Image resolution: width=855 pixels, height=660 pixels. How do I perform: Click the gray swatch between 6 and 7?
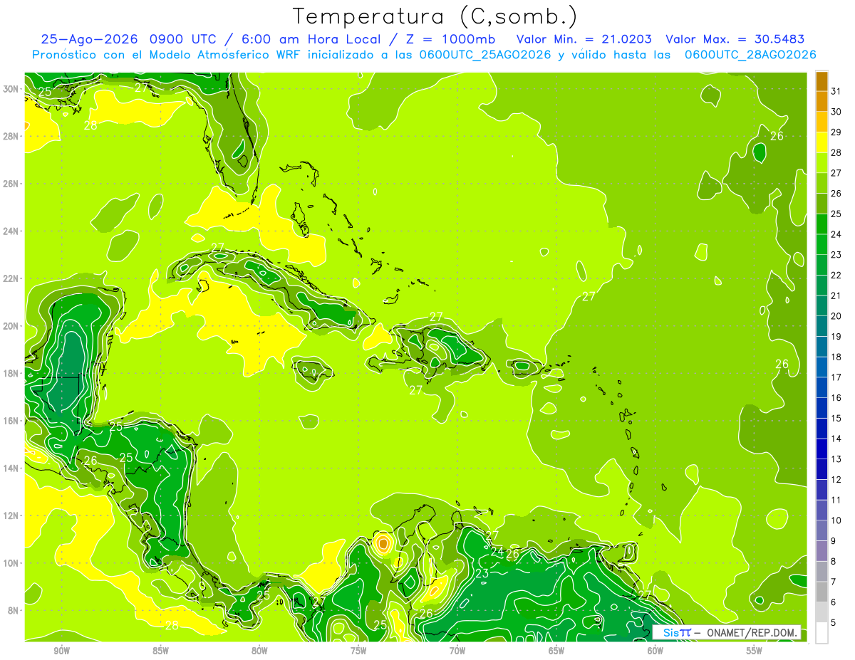(822, 592)
